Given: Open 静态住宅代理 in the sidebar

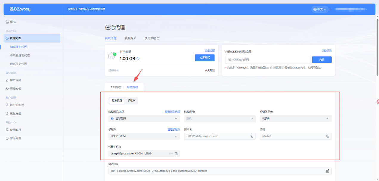Looking at the screenshot, I should (x=18, y=64).
